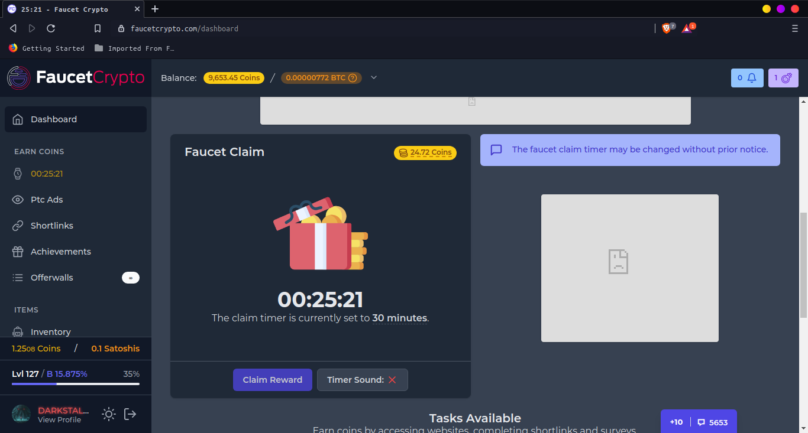808x433 pixels.
Task: Click the logout arrow icon
Action: click(130, 414)
